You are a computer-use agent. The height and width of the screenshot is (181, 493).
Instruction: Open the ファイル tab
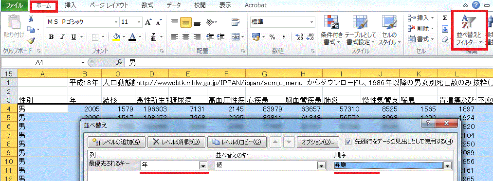[15, 5]
